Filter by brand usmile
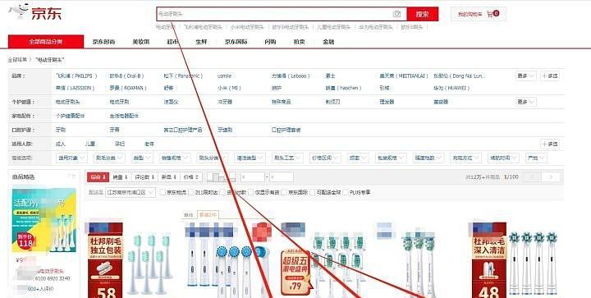The height and width of the screenshot is (298, 591). tap(224, 76)
